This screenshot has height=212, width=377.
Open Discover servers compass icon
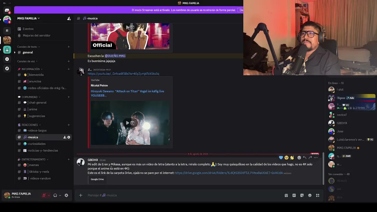tap(7, 68)
